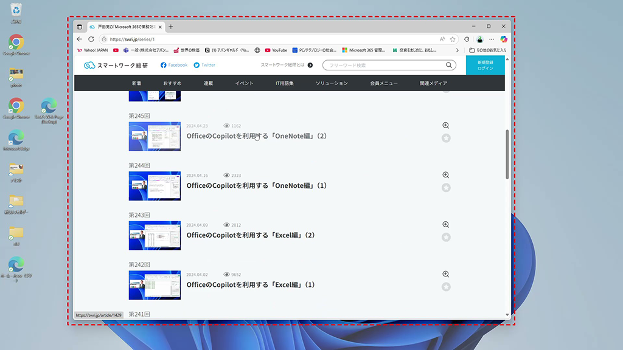
Task: Open the 会員メニュー menu item
Action: 384,83
